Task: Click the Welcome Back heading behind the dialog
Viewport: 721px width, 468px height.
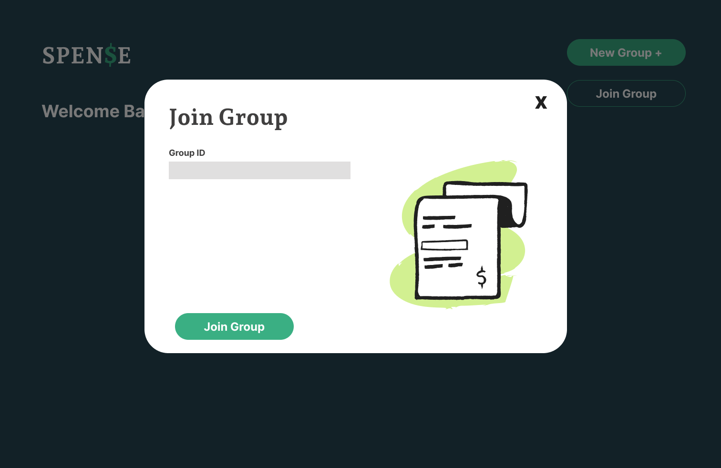Action: (93, 111)
